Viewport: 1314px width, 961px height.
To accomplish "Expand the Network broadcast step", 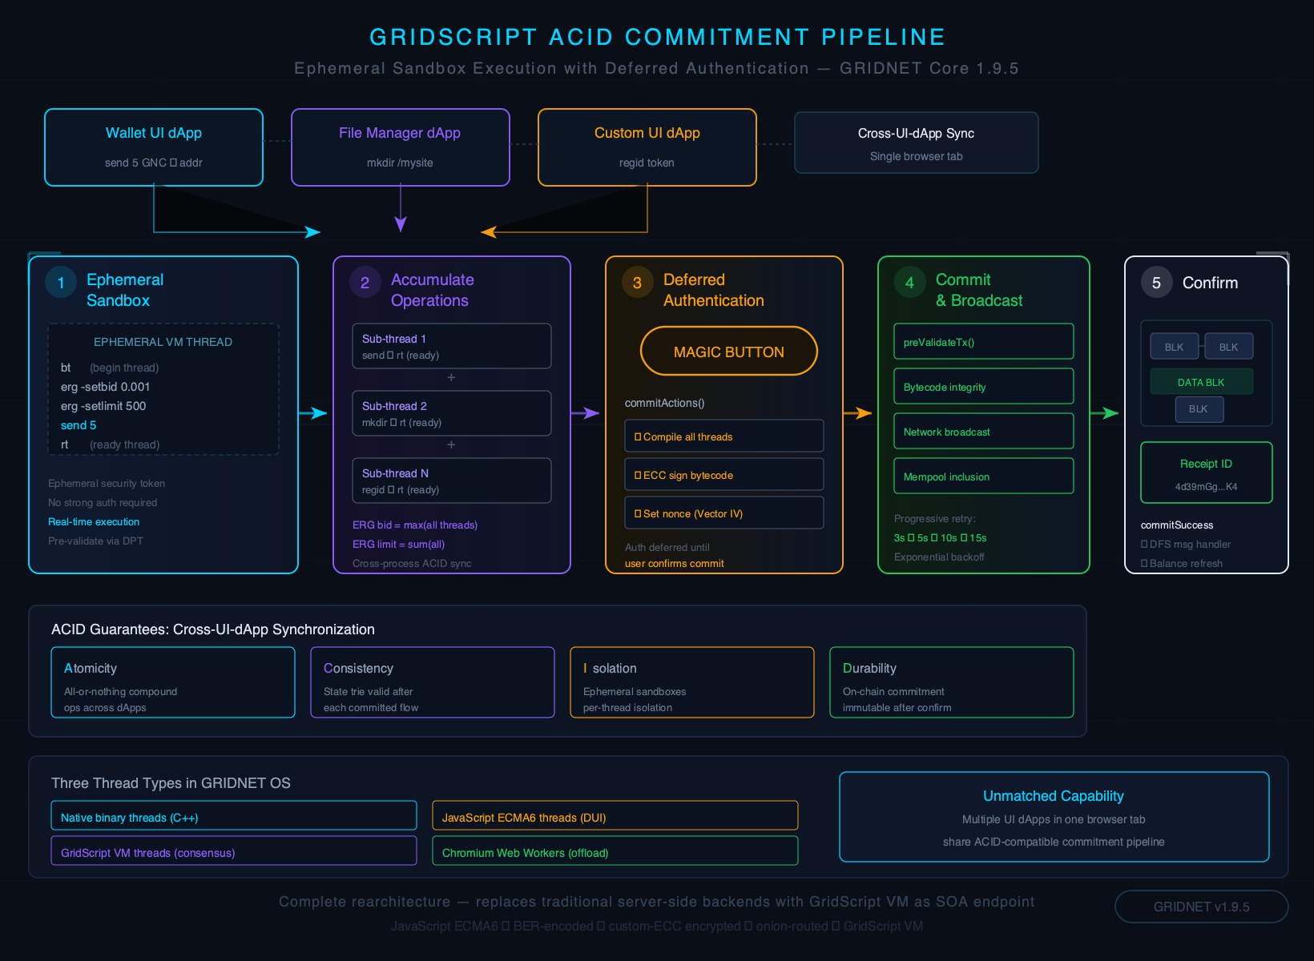I will click(983, 432).
